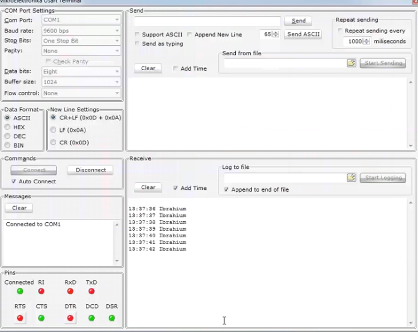Expand the Com Port dropdown

coord(81,20)
